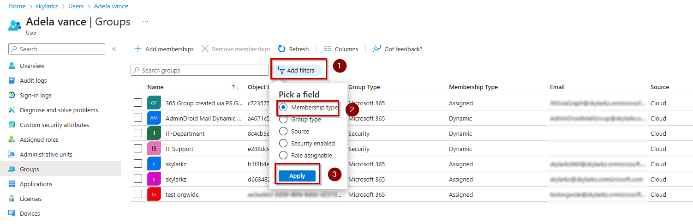The image size is (693, 224).
Task: Click the Add filters button
Action: tap(298, 70)
